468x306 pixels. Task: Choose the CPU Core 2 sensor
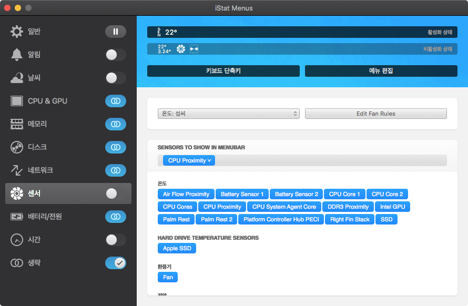387,194
